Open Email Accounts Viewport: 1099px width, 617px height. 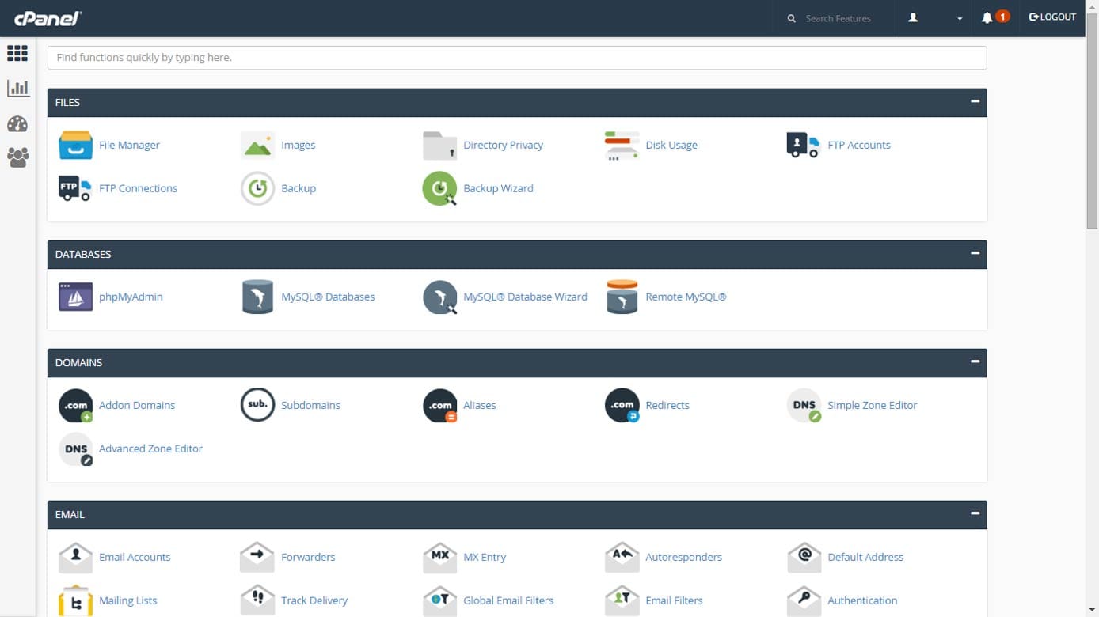tap(135, 557)
